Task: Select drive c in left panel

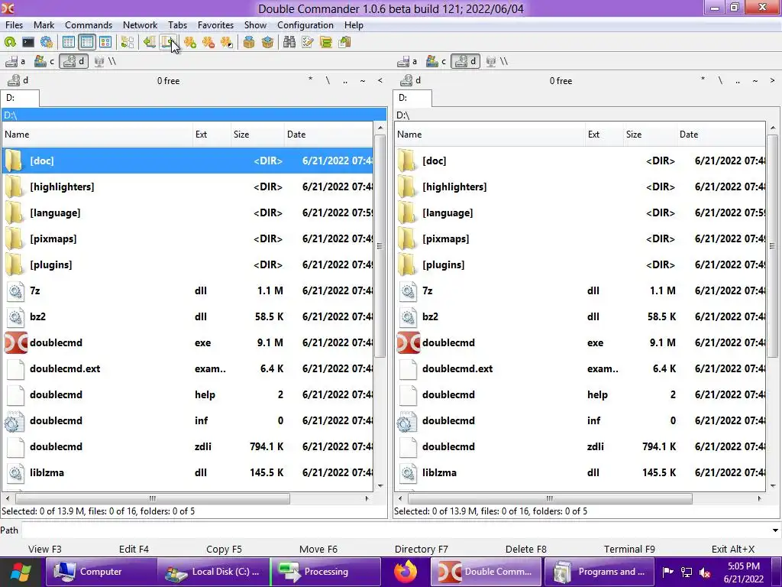Action: point(44,61)
